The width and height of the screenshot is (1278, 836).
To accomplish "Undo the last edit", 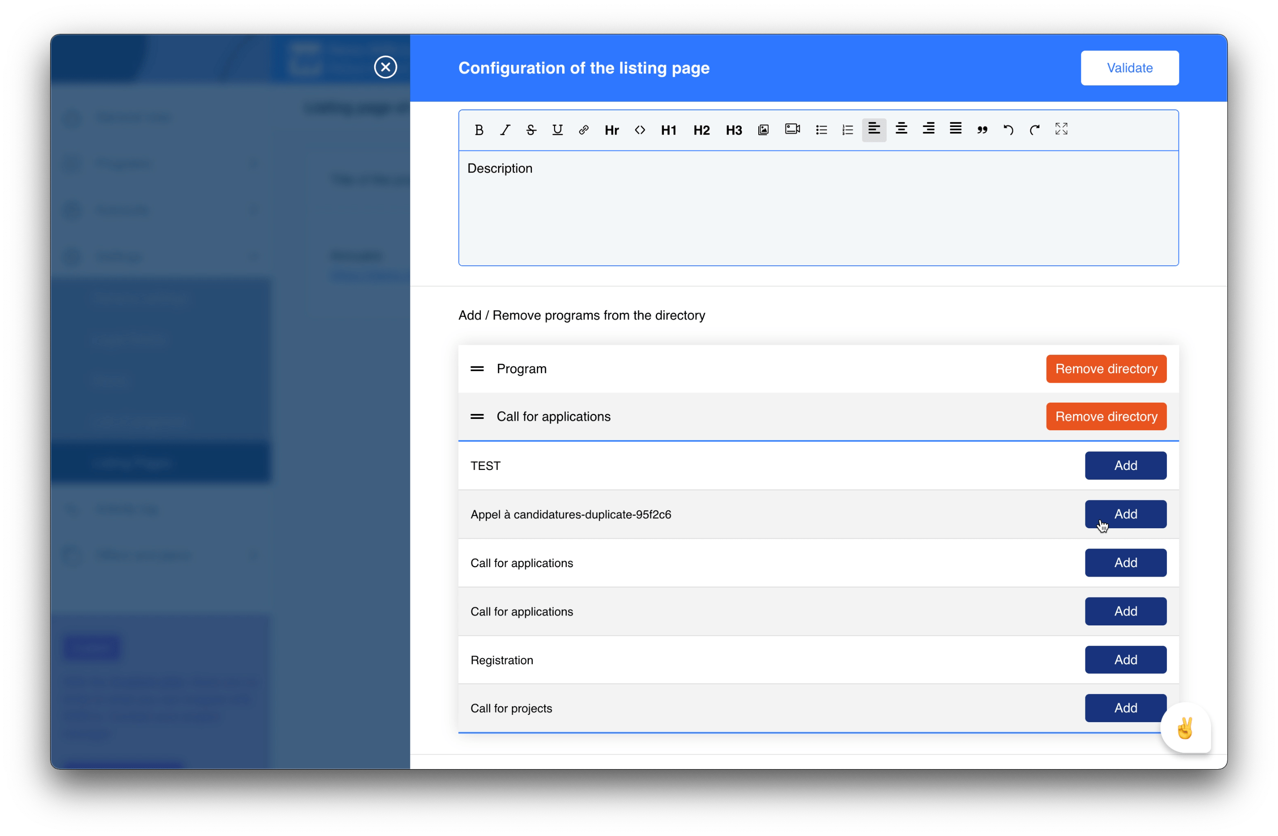I will [1008, 130].
